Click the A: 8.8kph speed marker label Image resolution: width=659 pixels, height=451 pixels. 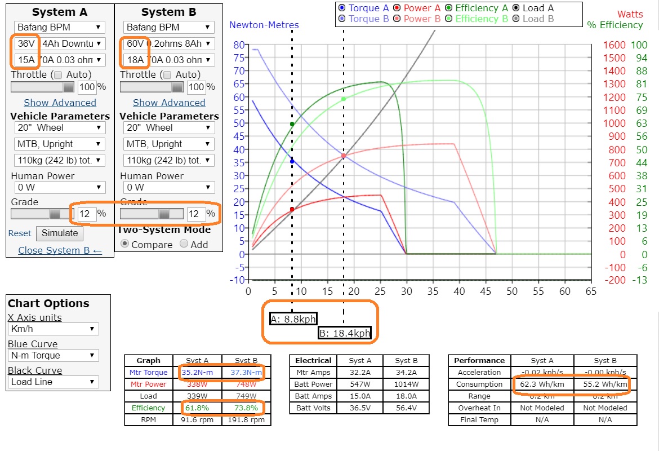tap(293, 319)
